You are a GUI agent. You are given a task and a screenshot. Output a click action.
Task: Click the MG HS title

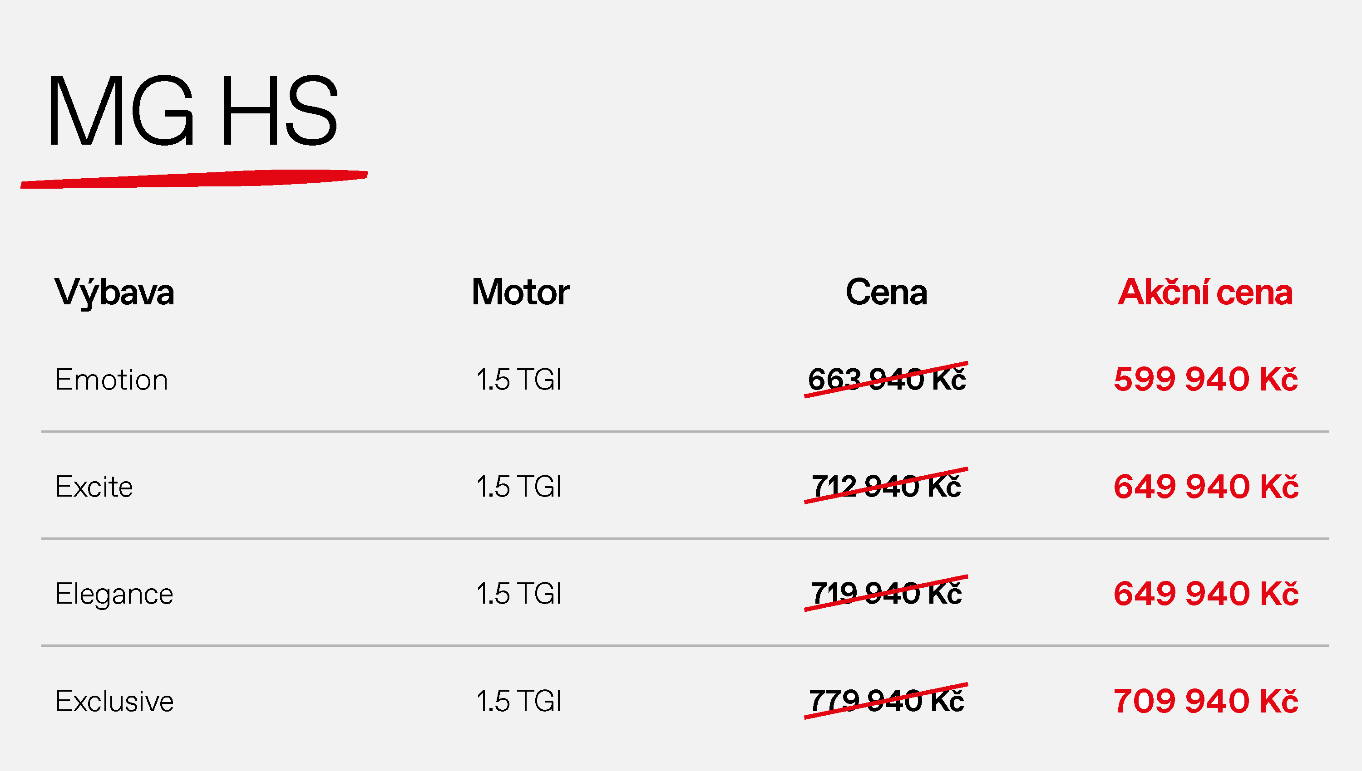point(192,110)
